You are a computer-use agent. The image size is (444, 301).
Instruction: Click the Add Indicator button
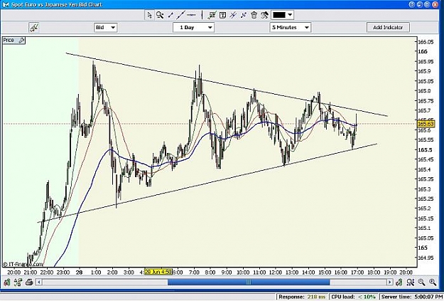[x=388, y=28]
